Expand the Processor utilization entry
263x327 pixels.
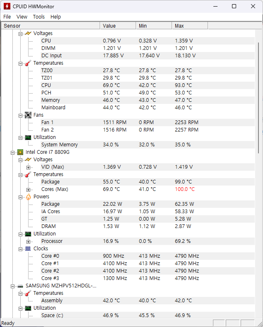tap(28, 242)
